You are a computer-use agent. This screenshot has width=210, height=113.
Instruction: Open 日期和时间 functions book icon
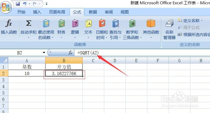pyautogui.click(x=102, y=23)
